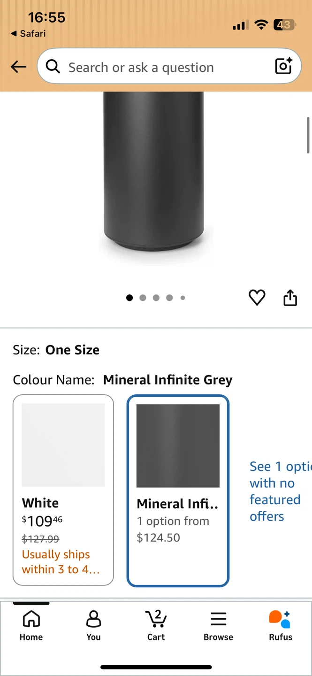Screen dimensions: 312x676
Task: Switch to the Home tab
Action: tap(31, 625)
